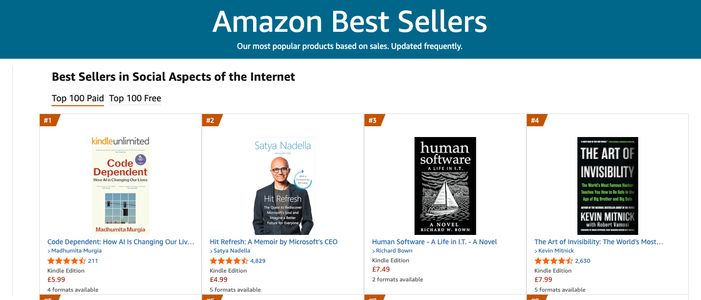Click the Kindle Unlimited logo badge
Screen dimensions: 701x300
coord(121,141)
